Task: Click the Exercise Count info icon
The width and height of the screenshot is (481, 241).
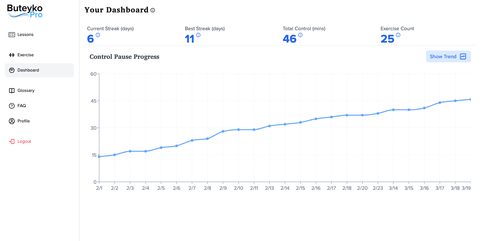Action: click(398, 35)
